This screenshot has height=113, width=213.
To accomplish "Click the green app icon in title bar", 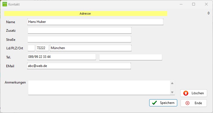I will (x=5, y=4).
